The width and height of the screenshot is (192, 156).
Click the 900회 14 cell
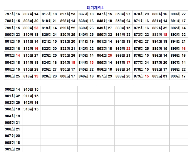(13, 90)
